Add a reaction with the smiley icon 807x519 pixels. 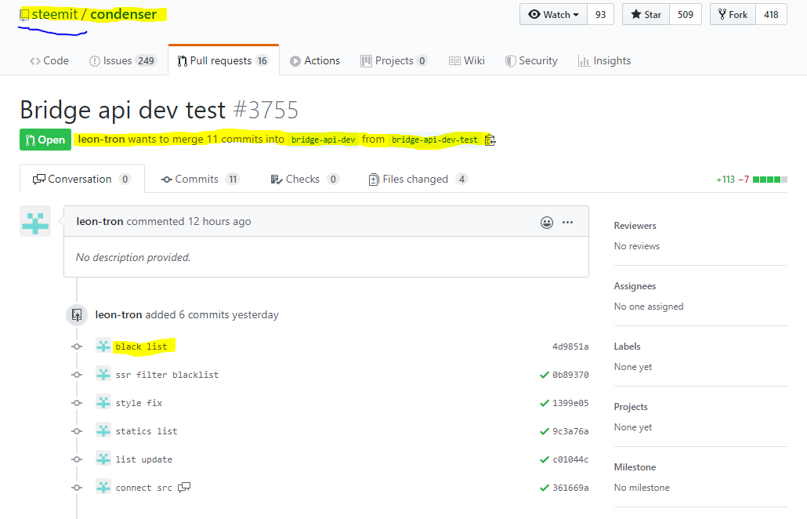[547, 223]
